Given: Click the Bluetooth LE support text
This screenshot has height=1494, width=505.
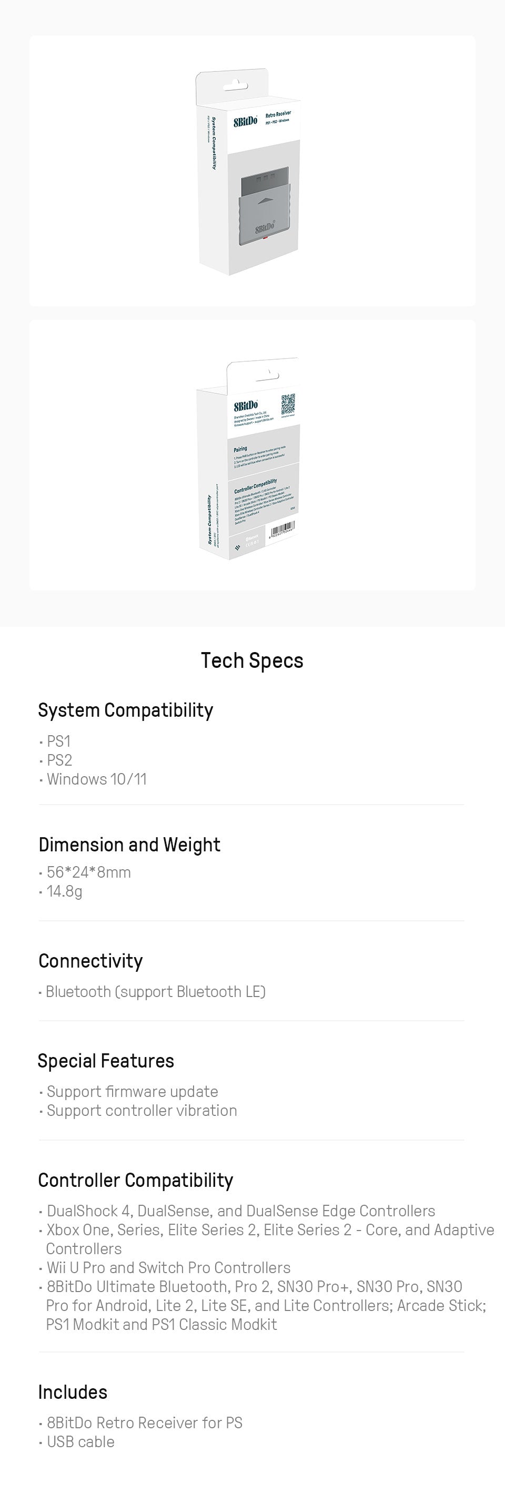Looking at the screenshot, I should (156, 992).
